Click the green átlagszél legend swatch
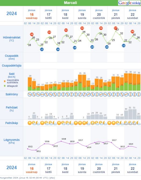Viewport: 141px width, 180px height. (x=5, y=86)
